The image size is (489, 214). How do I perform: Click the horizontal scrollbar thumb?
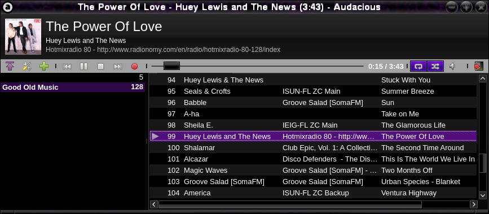pos(290,204)
